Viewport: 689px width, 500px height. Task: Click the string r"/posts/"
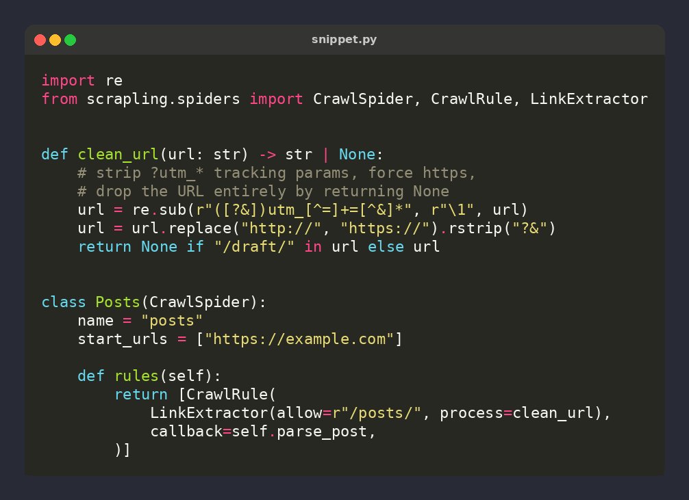tap(377, 412)
